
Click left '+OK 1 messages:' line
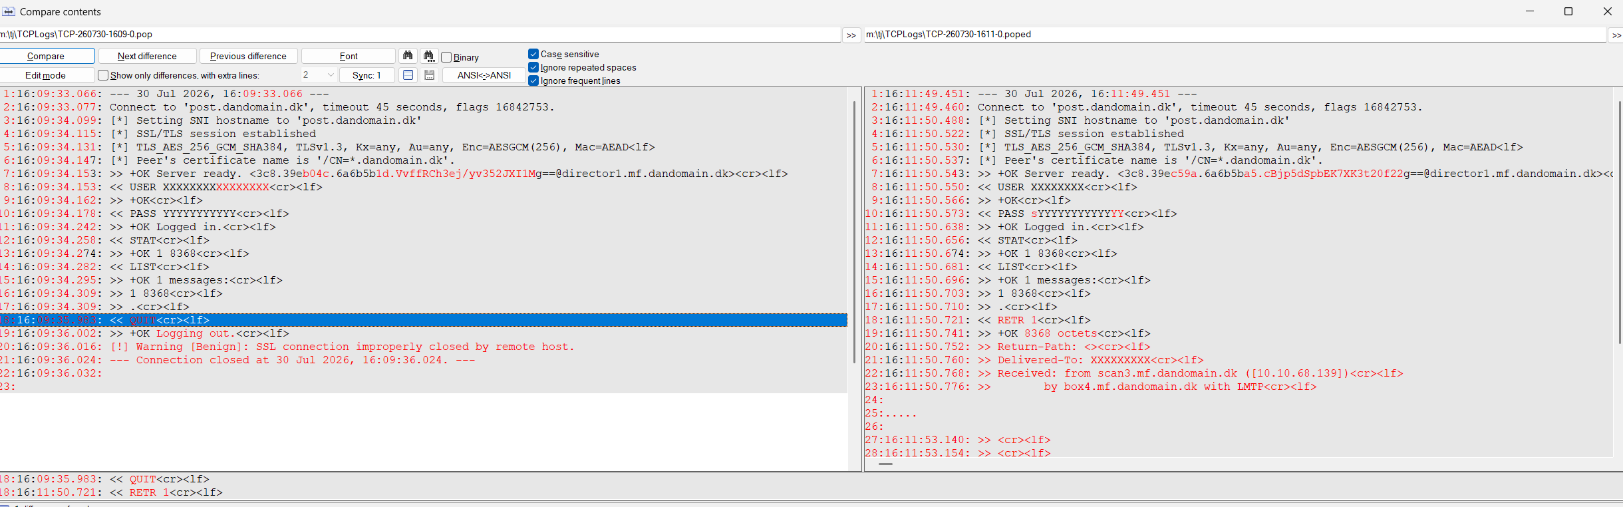tap(424, 280)
